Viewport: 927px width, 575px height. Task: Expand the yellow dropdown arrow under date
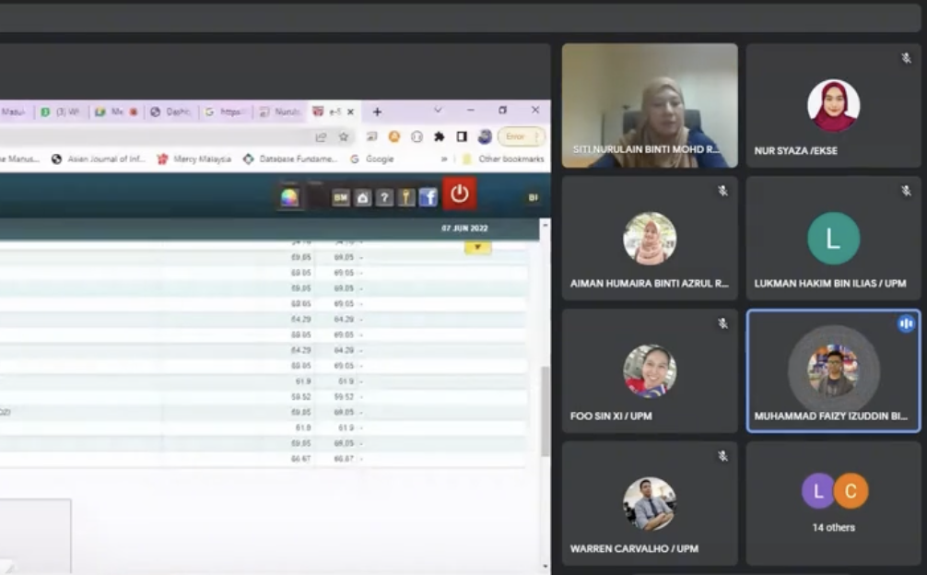click(x=477, y=247)
